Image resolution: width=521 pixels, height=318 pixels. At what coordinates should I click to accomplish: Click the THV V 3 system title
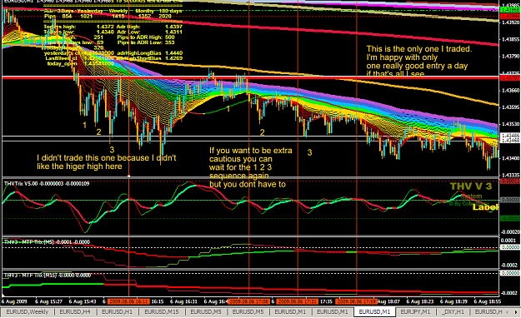pyautogui.click(x=471, y=186)
